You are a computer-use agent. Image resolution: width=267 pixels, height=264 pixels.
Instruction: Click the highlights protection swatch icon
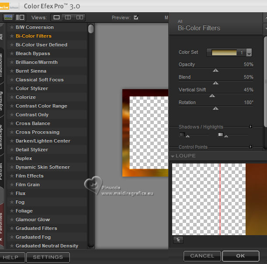click(221, 134)
